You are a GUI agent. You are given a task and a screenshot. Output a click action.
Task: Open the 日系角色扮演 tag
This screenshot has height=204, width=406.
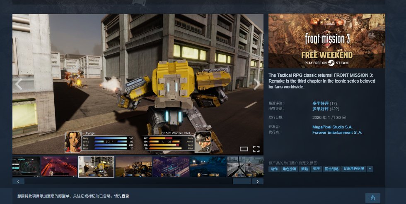tap(354, 169)
